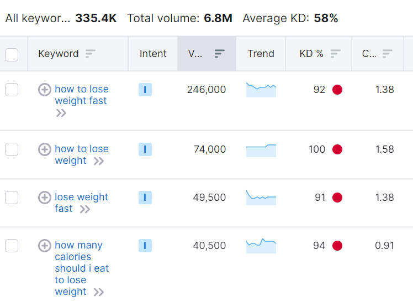Expand double chevron after 'lose weight fast'

coord(84,209)
